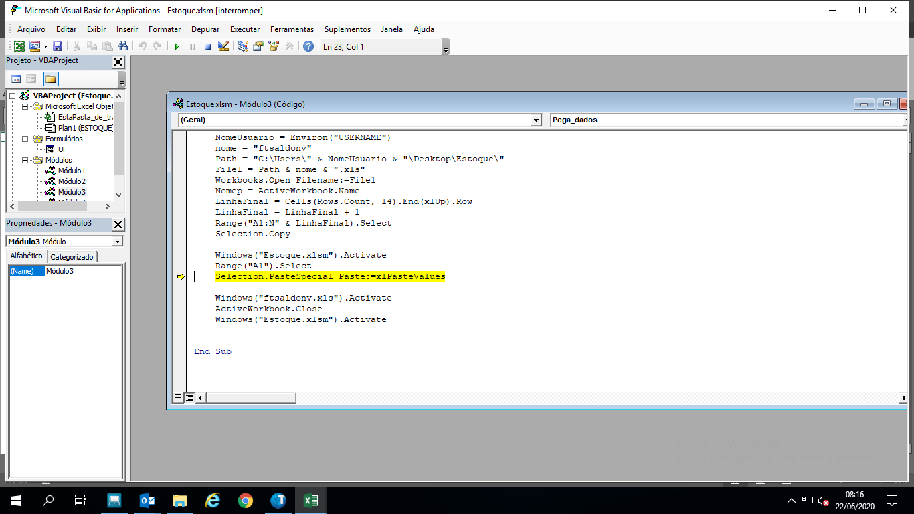
Task: Open Visual Basic Help question icon
Action: (308, 46)
